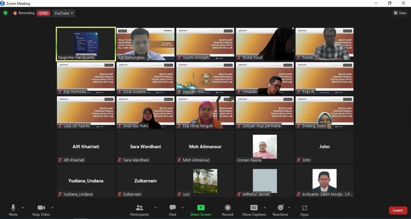Expand video options arrow beside Stop Video
The image size is (411, 219).
53,208
